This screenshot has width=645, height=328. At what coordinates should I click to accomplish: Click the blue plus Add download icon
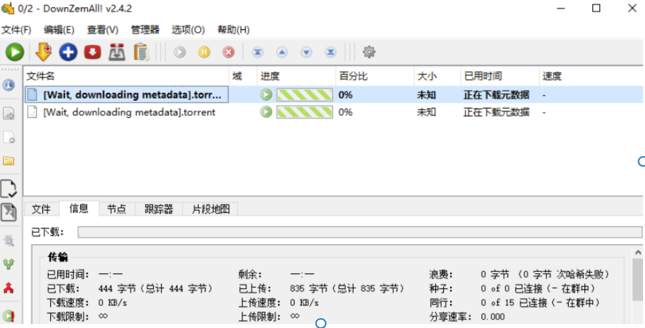tap(68, 52)
